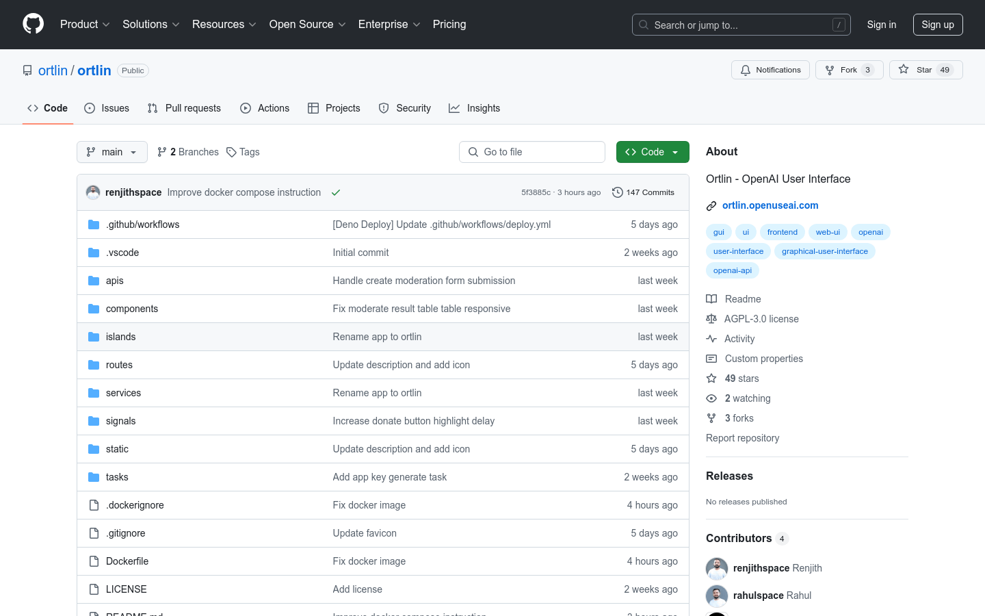Switch to the Actions tab
The image size is (985, 616).
pos(265,108)
